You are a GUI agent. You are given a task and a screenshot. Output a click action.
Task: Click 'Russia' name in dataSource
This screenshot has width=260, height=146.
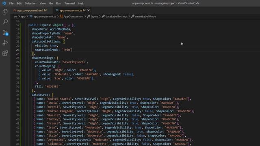click(53, 115)
